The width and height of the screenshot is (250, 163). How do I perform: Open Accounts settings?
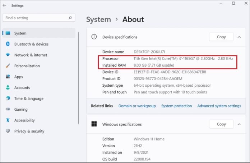(39, 87)
